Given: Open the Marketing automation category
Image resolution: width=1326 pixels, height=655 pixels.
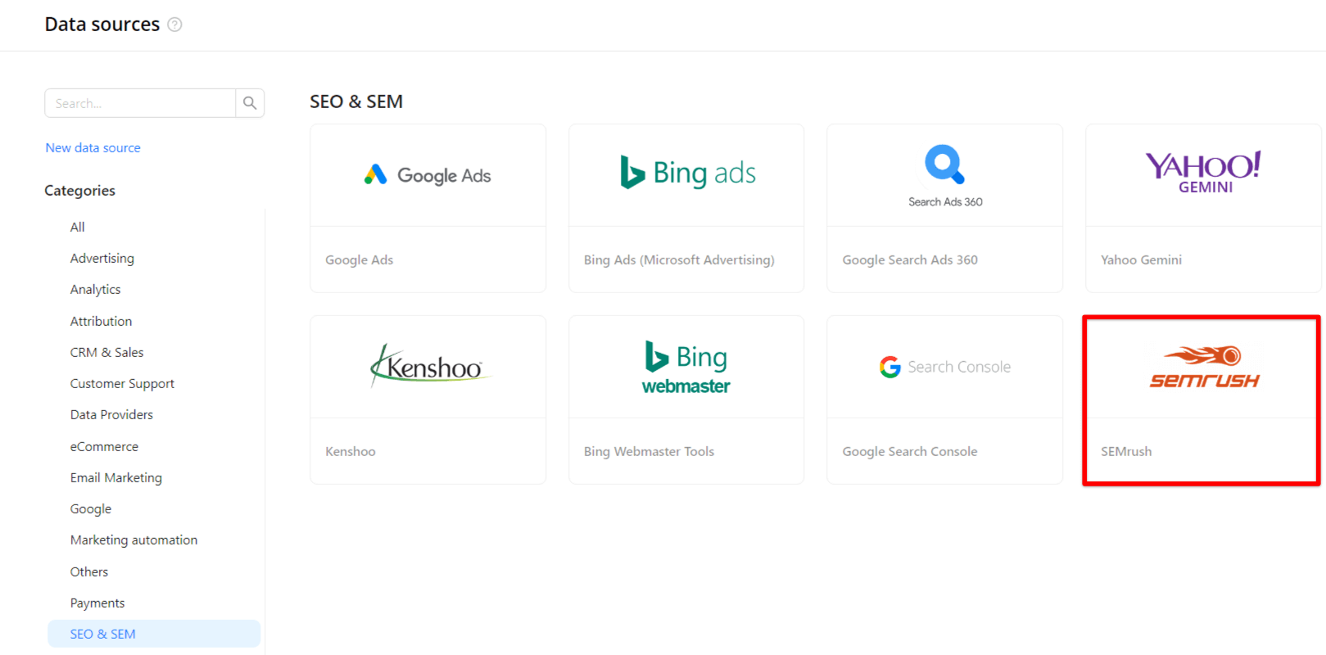Looking at the screenshot, I should coord(134,540).
